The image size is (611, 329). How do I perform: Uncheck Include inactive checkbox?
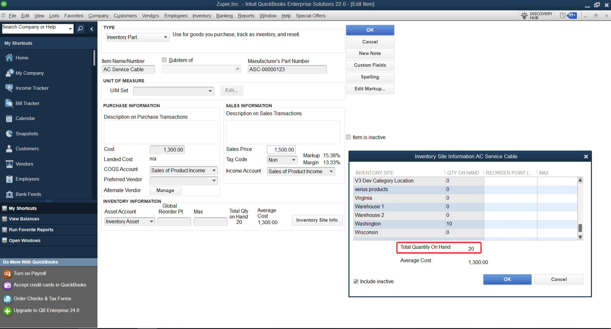[356, 281]
